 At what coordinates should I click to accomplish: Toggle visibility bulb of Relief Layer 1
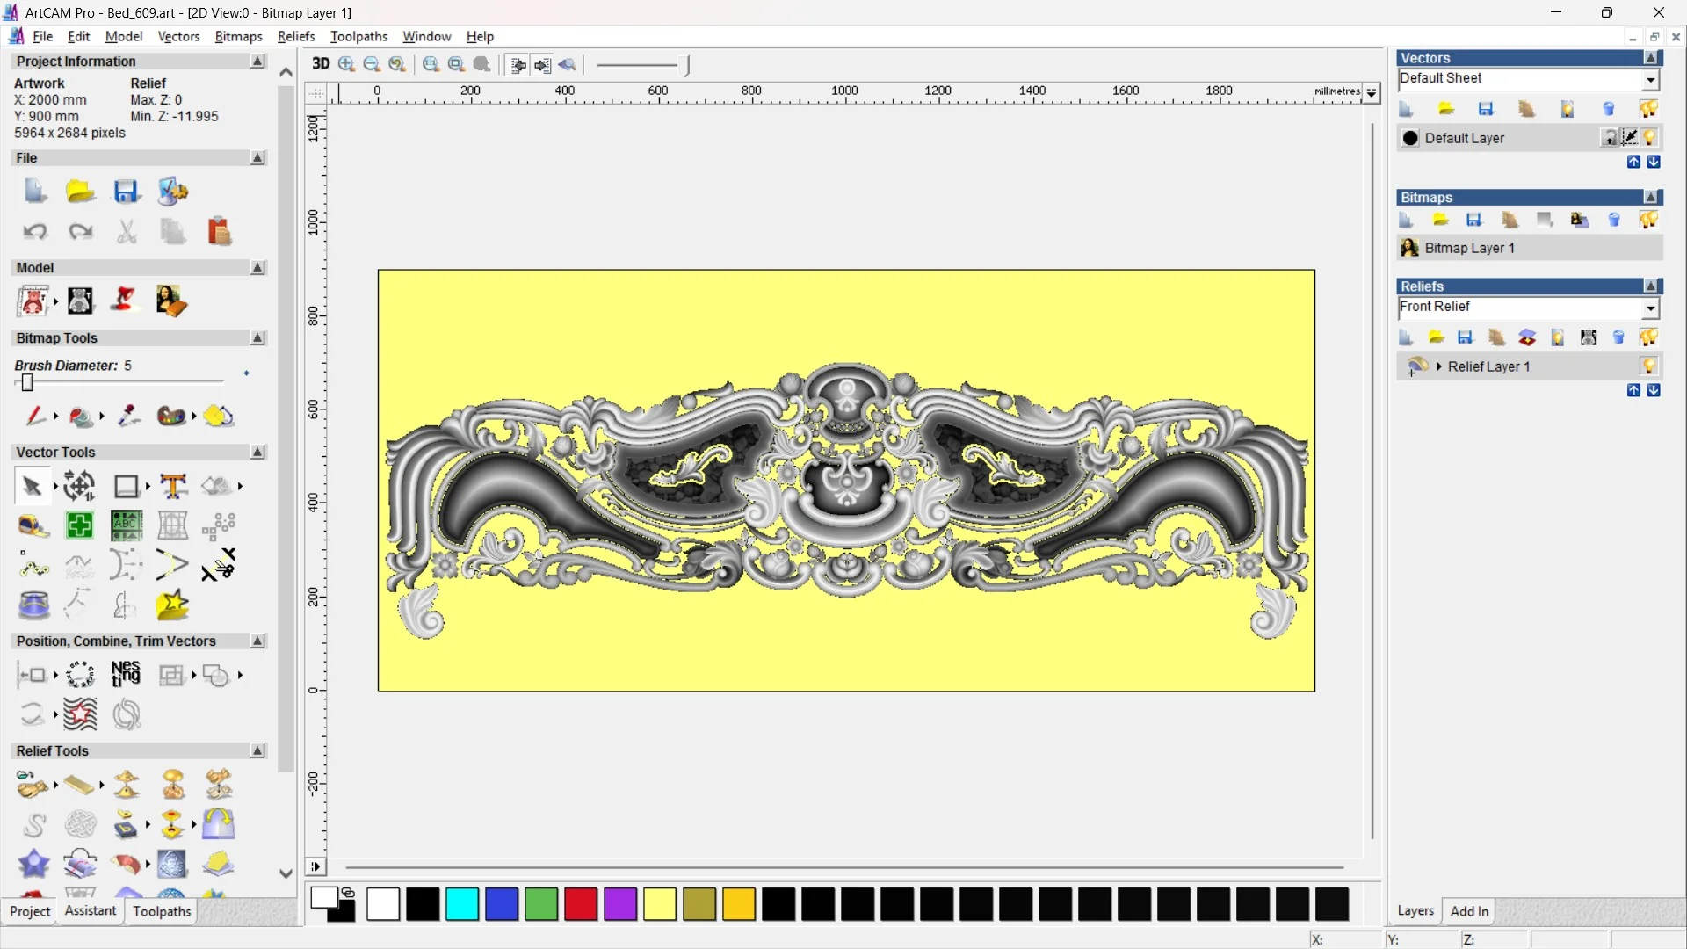coord(1648,366)
